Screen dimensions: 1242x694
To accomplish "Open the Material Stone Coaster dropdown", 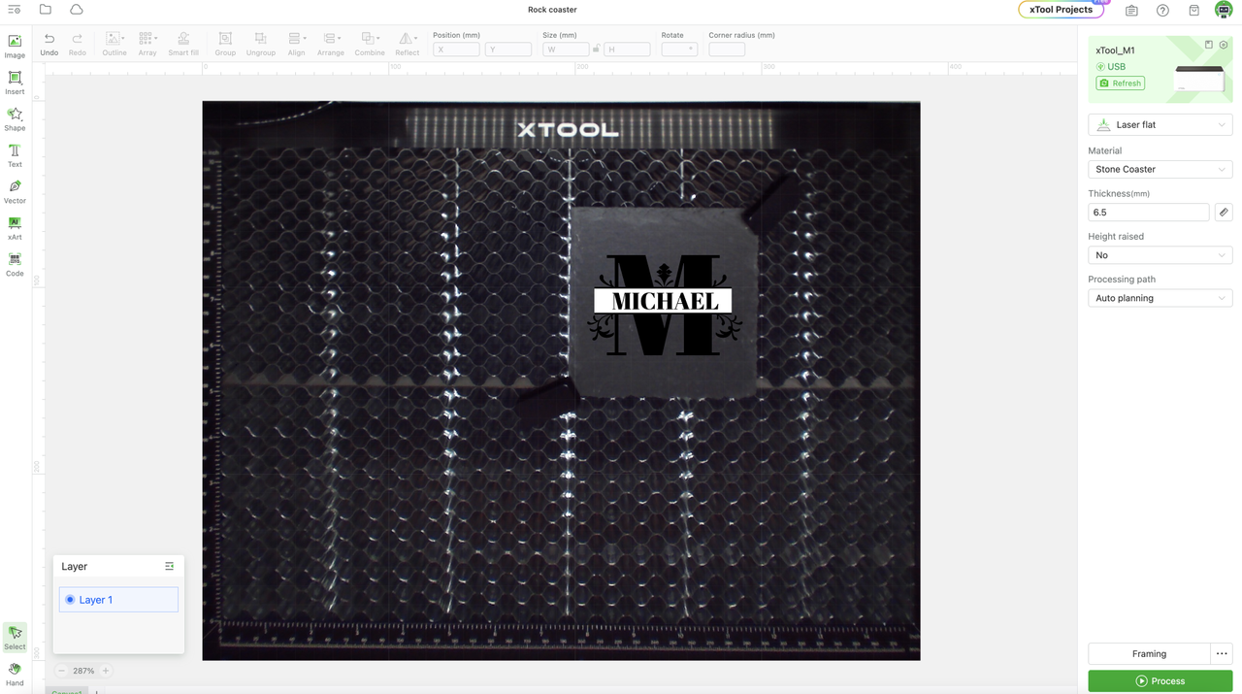I will pos(1160,169).
